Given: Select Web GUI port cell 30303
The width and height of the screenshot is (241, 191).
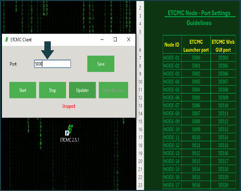Looking at the screenshot, I should [223, 58].
